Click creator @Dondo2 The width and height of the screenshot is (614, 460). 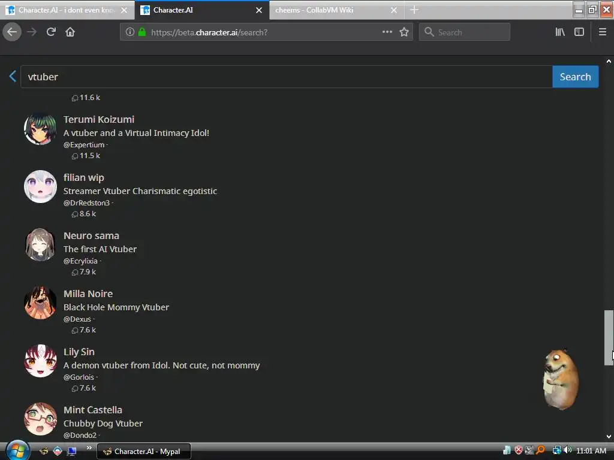[80, 435]
